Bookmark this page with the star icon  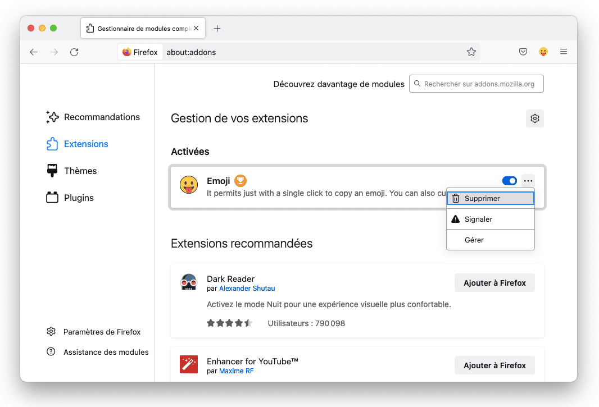click(x=471, y=52)
